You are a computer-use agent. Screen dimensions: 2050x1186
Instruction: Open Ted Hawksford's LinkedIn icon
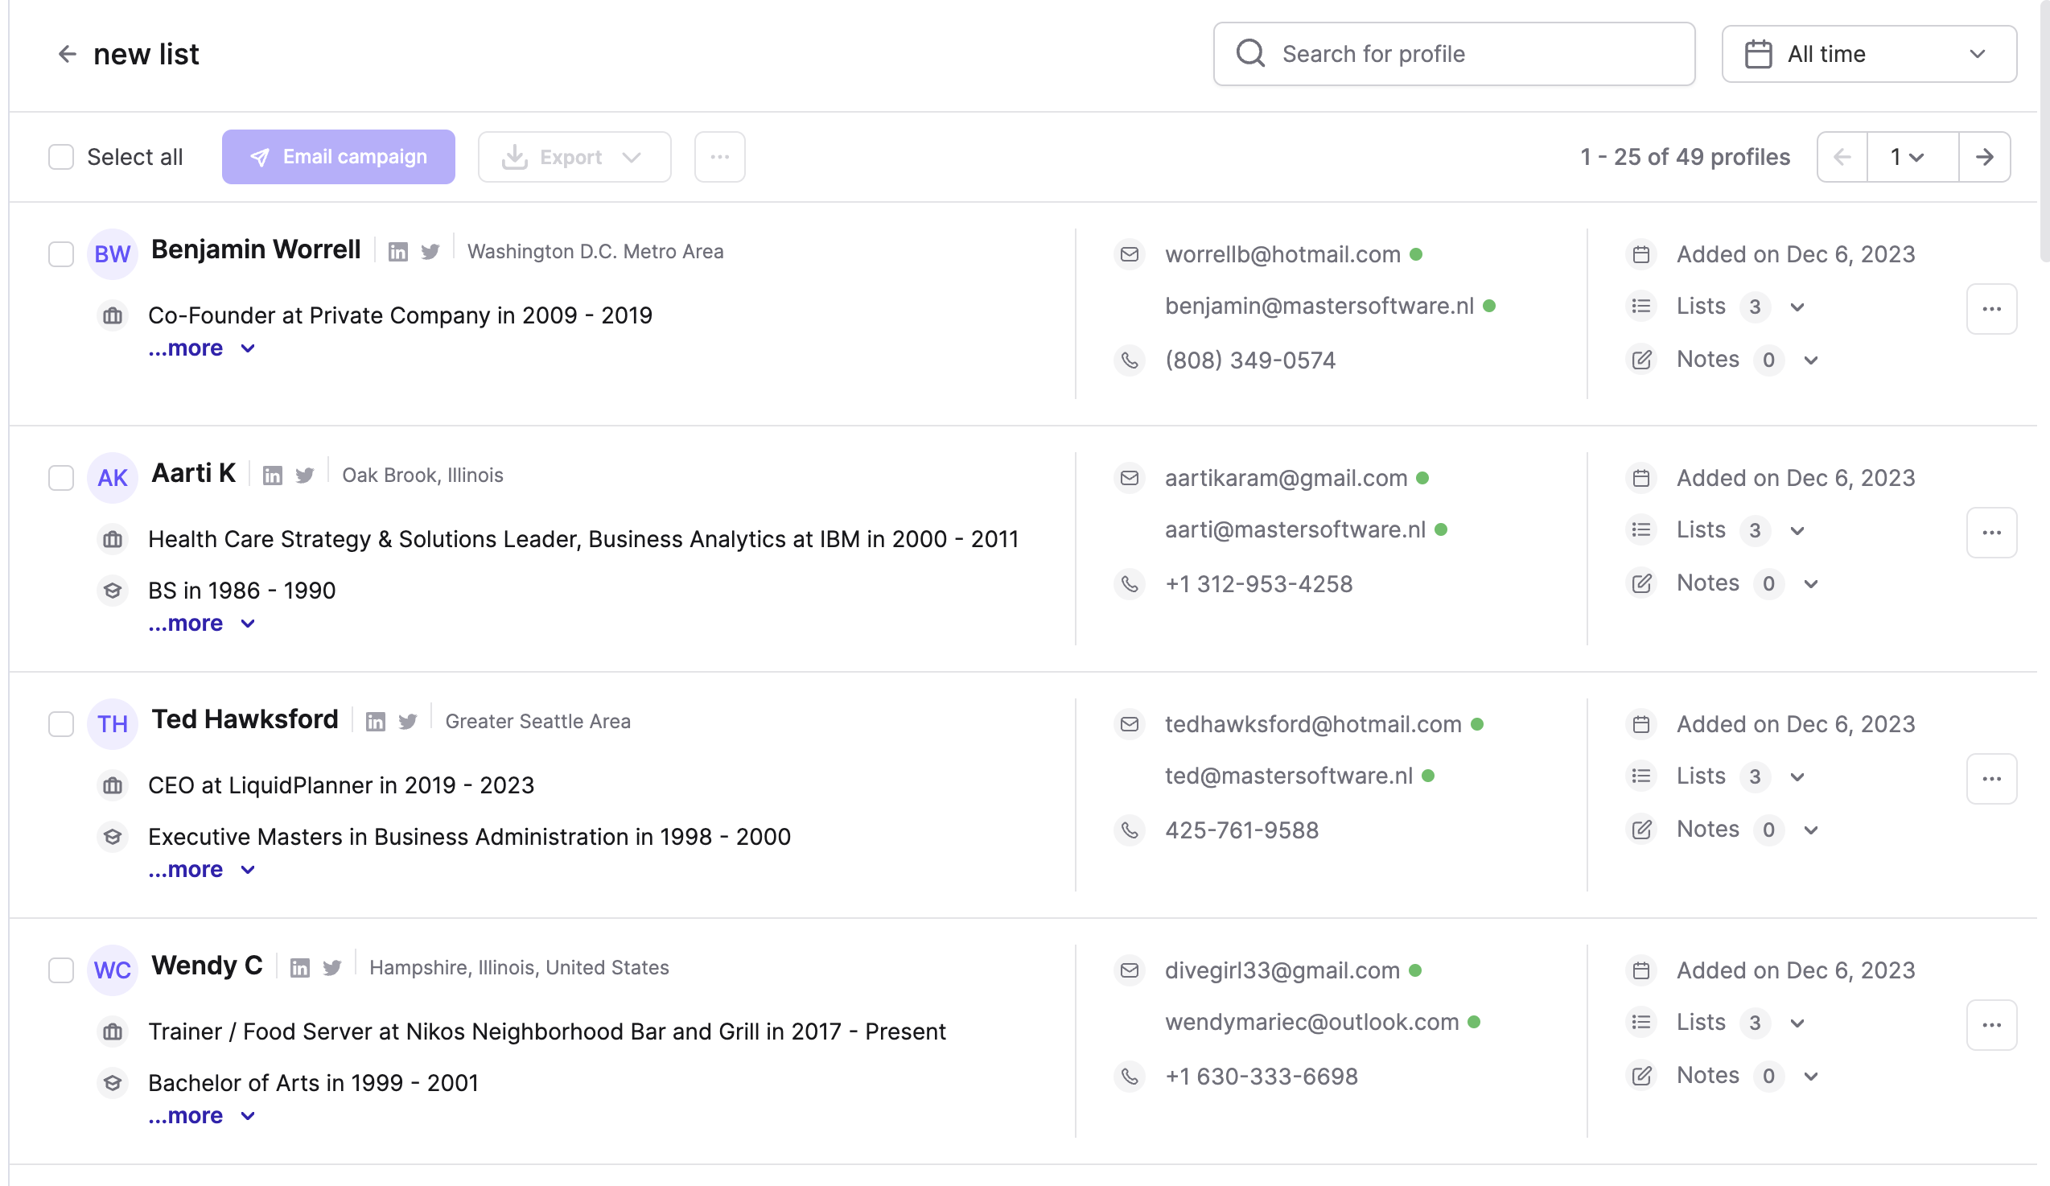coord(375,722)
